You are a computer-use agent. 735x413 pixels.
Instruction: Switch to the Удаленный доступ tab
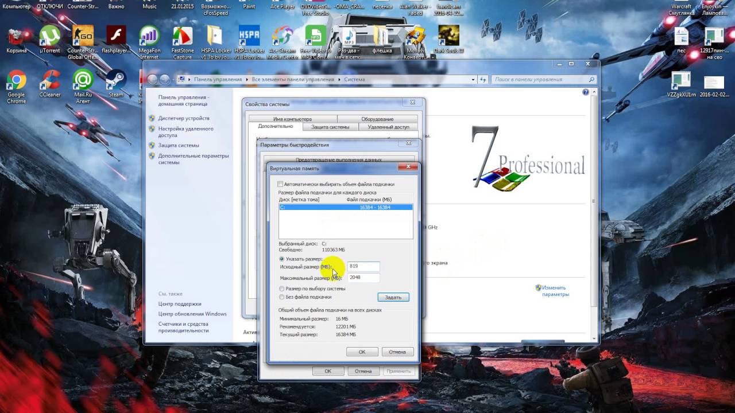[388, 127]
